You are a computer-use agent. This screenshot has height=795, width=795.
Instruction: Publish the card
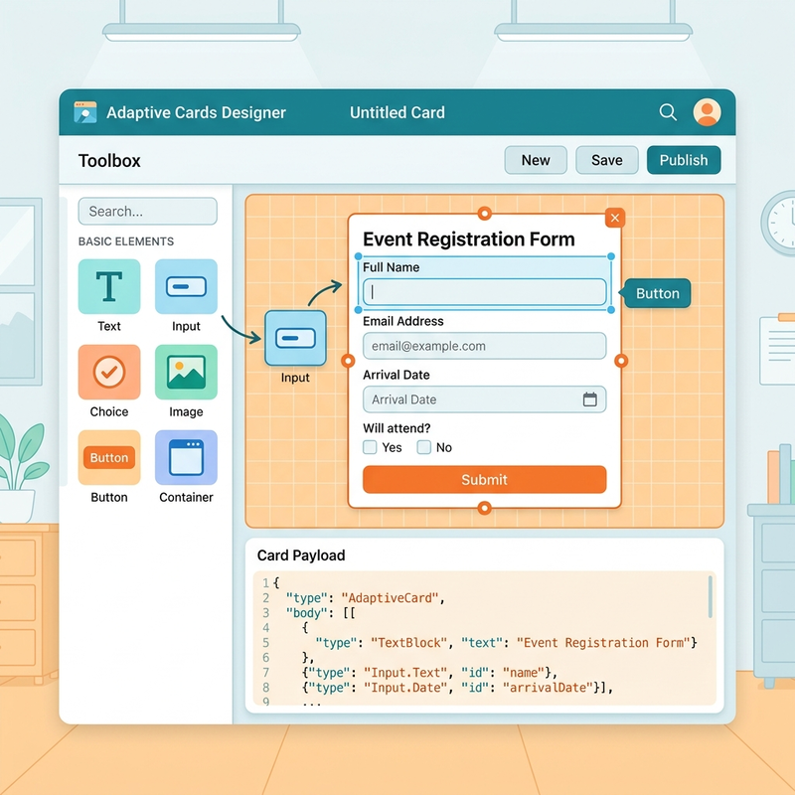684,160
